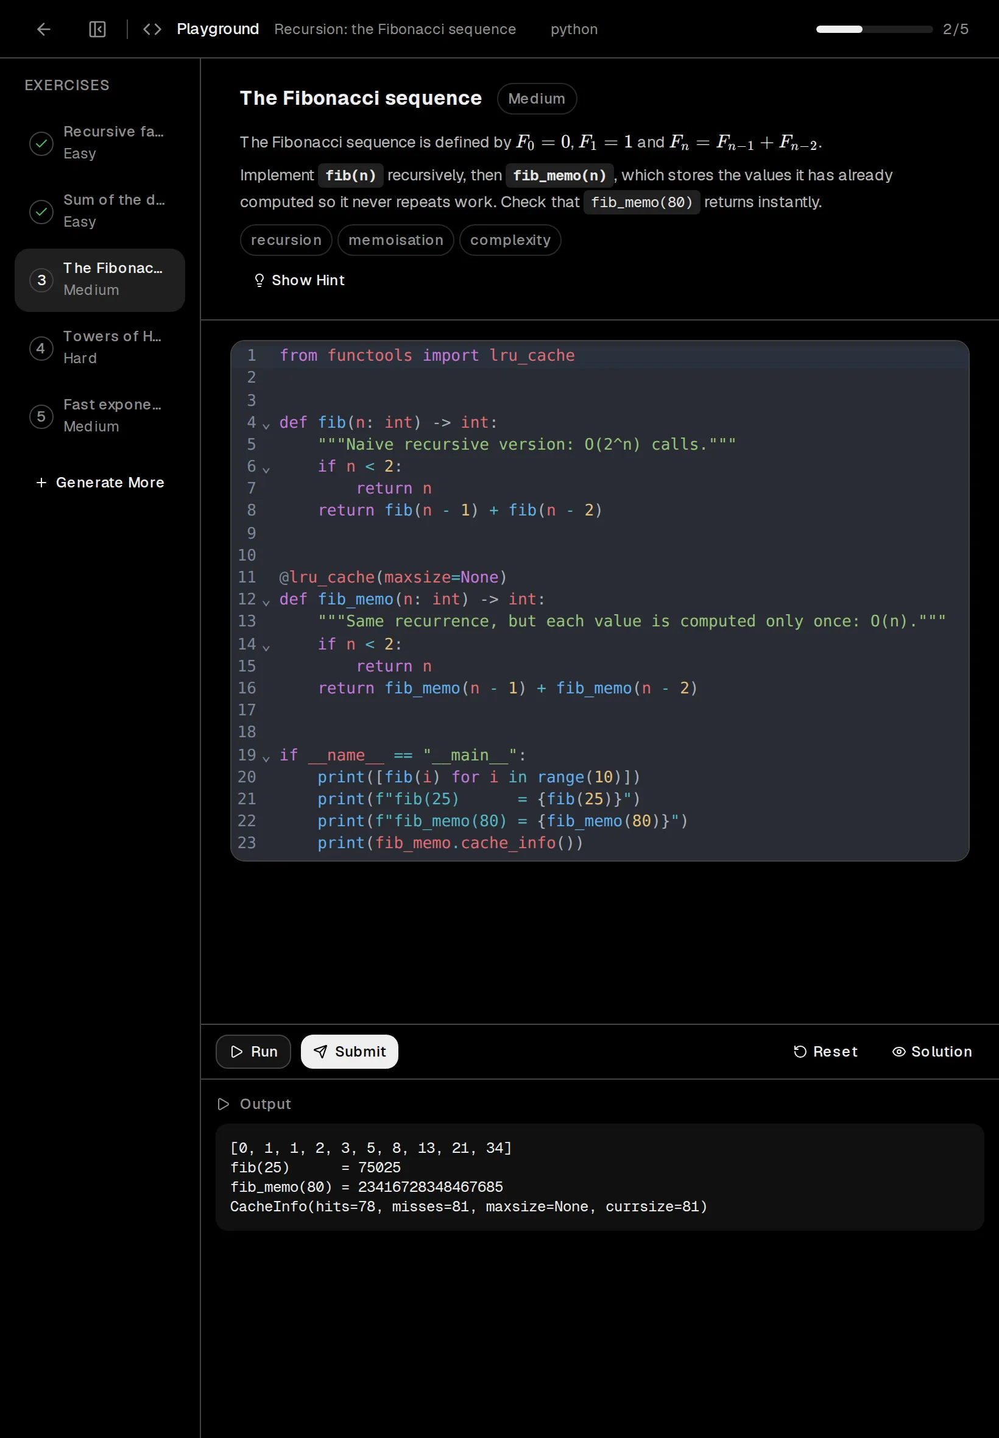
Task: Click the memoisation tag chip
Action: click(x=395, y=241)
